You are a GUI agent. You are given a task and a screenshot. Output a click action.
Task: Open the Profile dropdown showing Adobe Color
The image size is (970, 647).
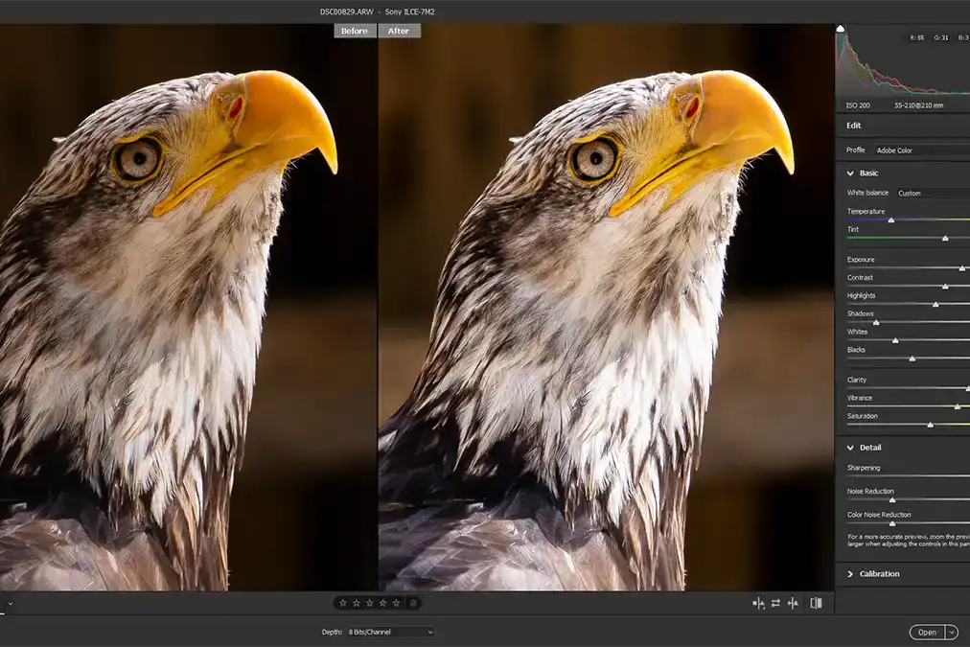[922, 150]
